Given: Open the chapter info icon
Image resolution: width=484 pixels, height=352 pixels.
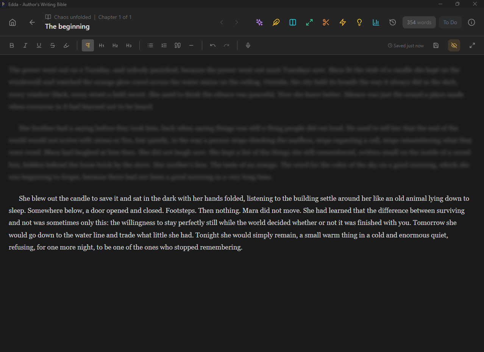Looking at the screenshot, I should (472, 22).
